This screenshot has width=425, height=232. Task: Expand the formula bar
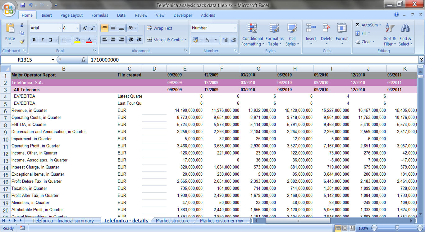(x=421, y=60)
